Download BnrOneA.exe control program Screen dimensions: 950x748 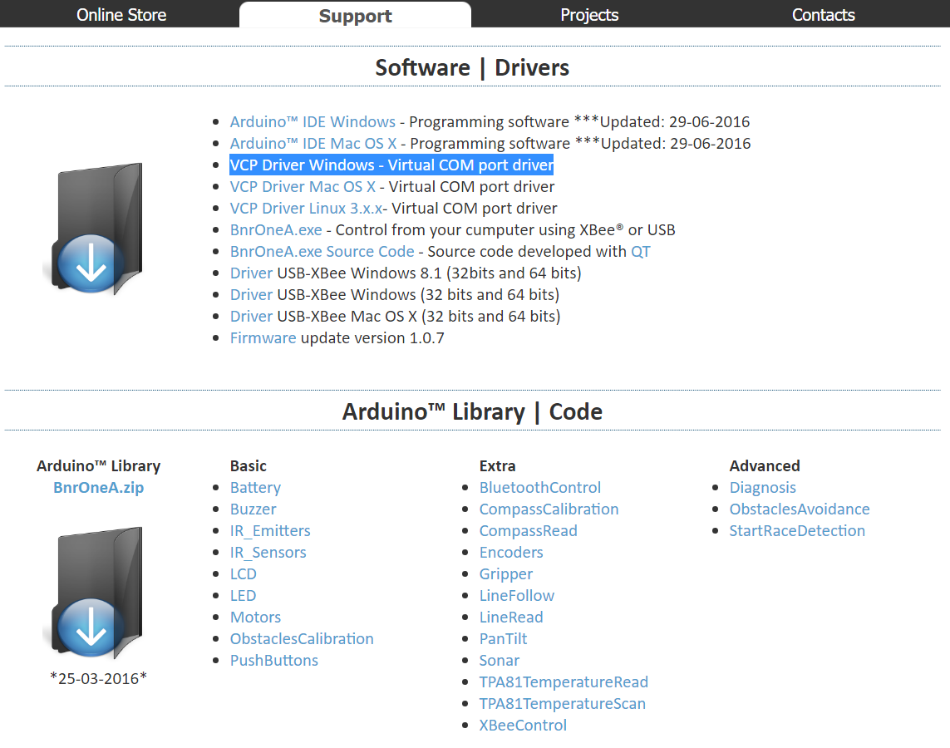tap(276, 230)
